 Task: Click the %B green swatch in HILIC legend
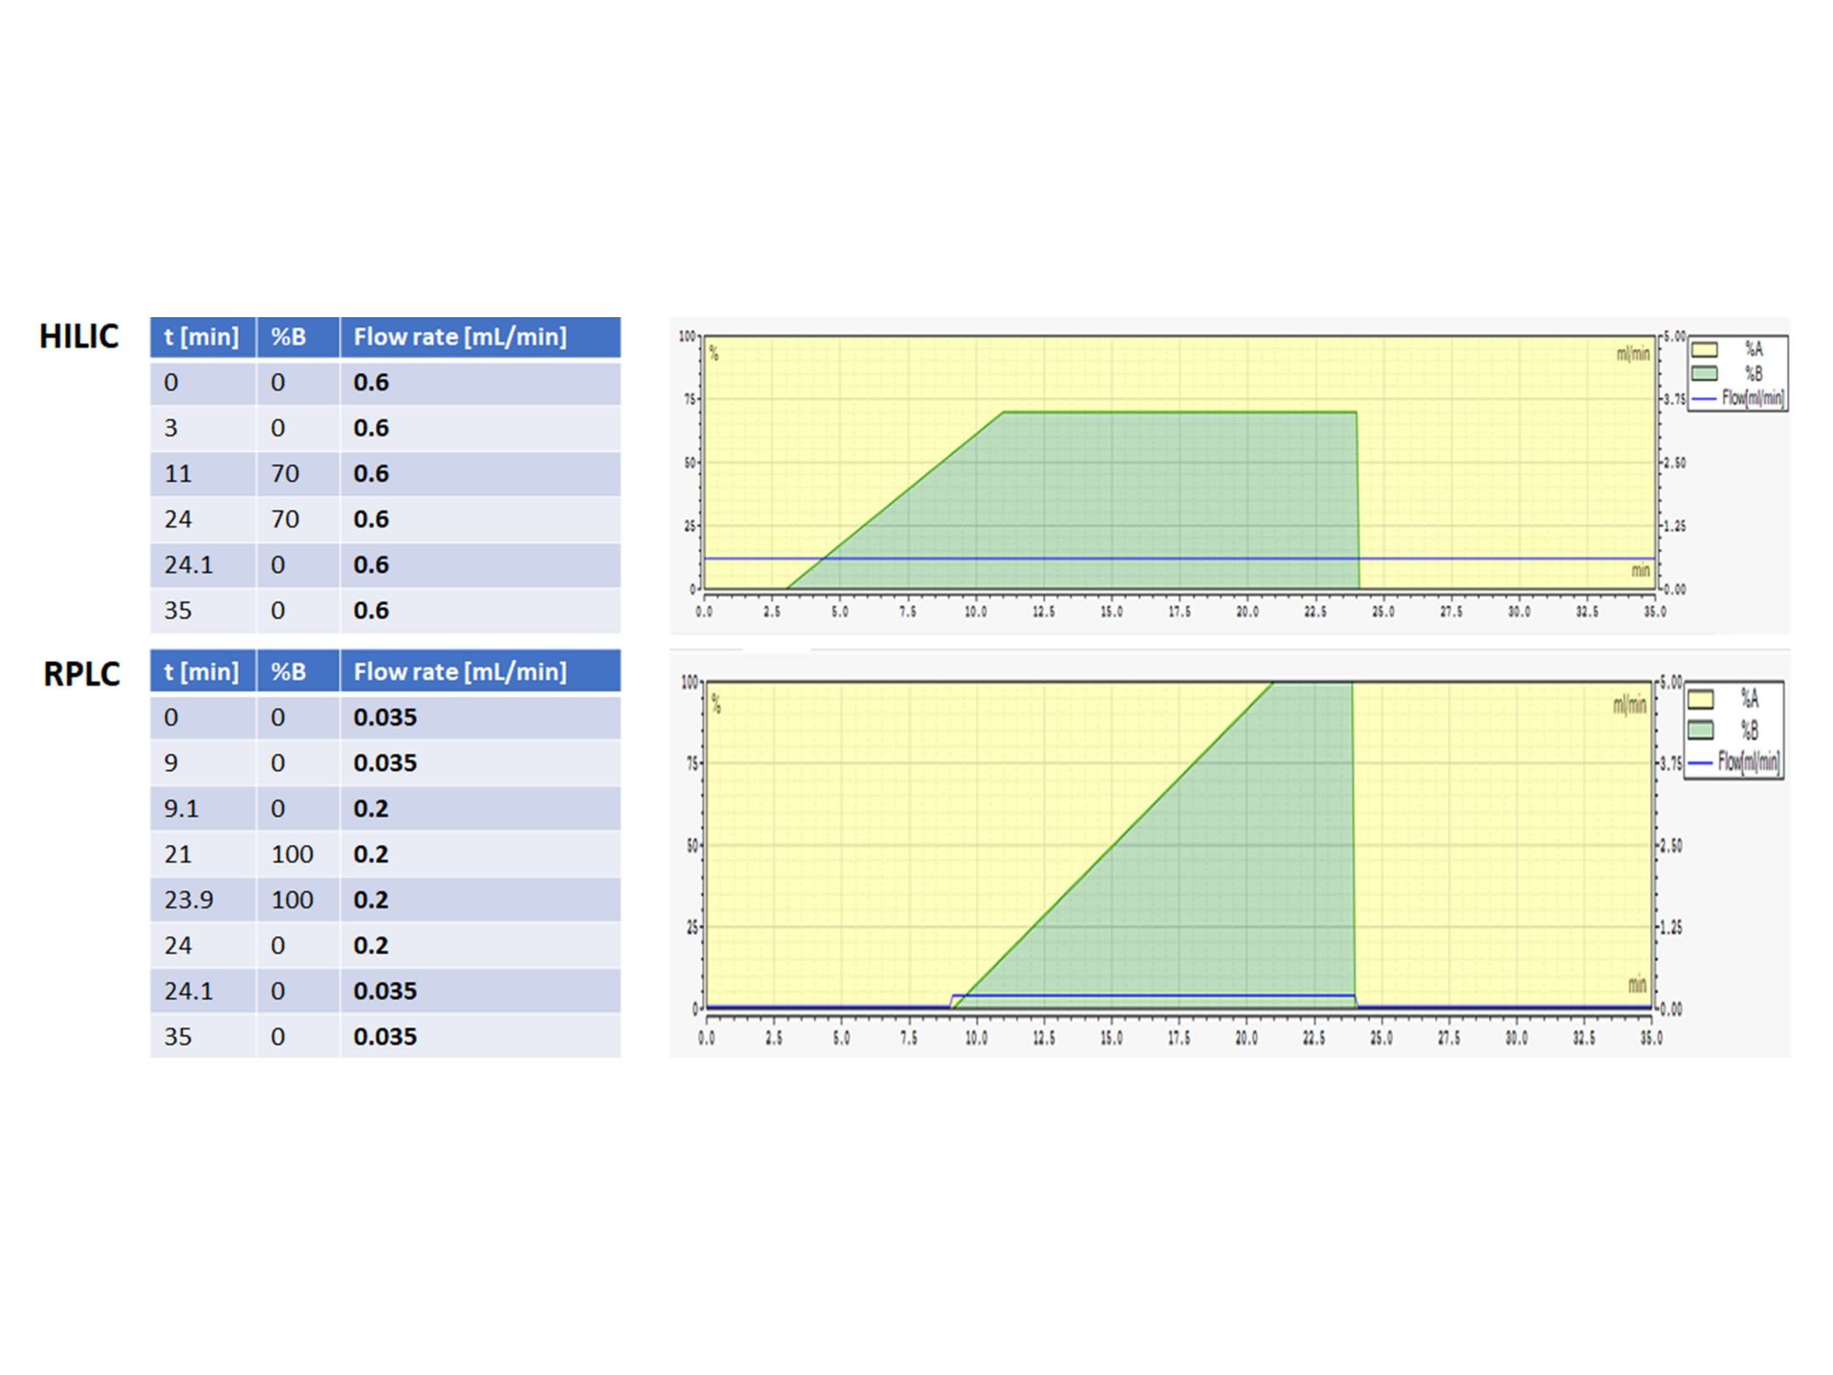1704,373
